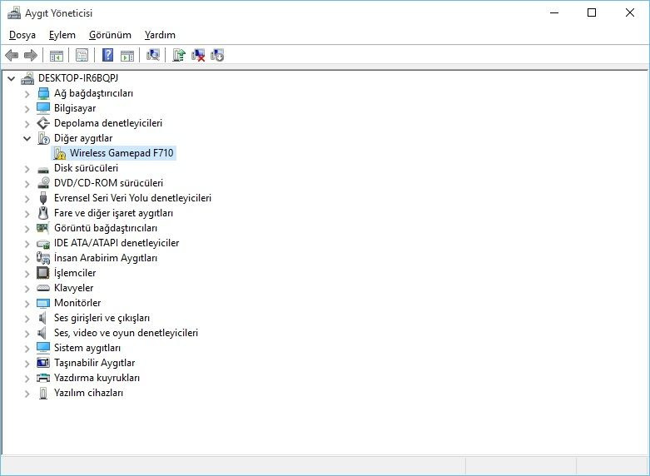Select Taşınabilir Aygıtlar label
650x476 pixels.
tap(95, 363)
